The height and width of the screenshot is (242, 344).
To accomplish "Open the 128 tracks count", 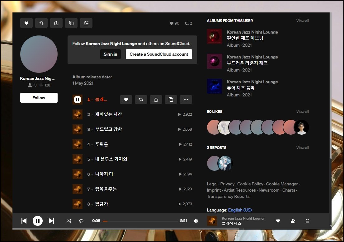I will point(45,85).
